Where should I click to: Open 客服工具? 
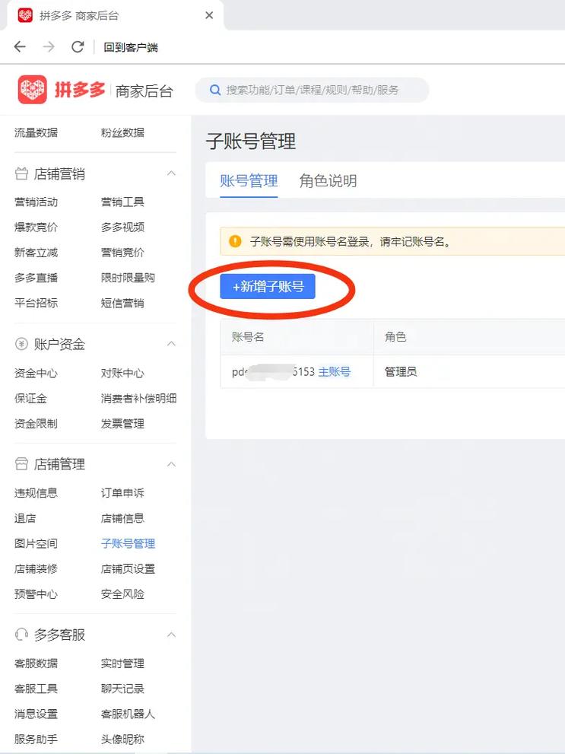36,689
